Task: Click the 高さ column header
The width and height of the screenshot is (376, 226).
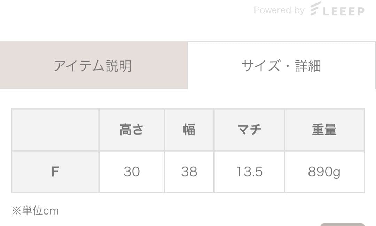Action: [132, 130]
